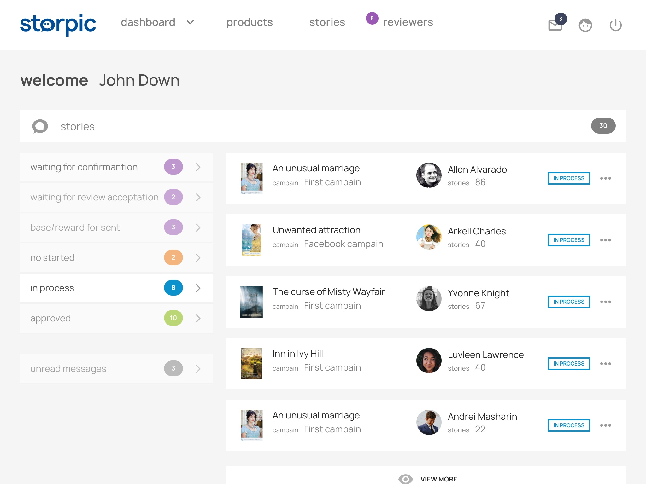Toggle visibility of no started stories
Image resolution: width=646 pixels, height=484 pixels.
pyautogui.click(x=198, y=257)
